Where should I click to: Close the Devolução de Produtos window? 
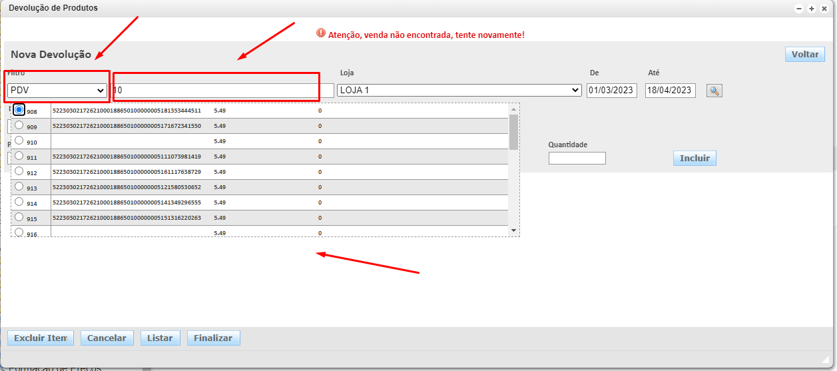pos(824,9)
